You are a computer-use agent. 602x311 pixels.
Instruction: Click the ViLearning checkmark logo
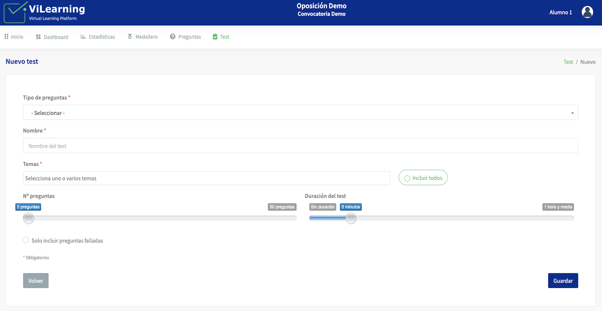(x=15, y=13)
